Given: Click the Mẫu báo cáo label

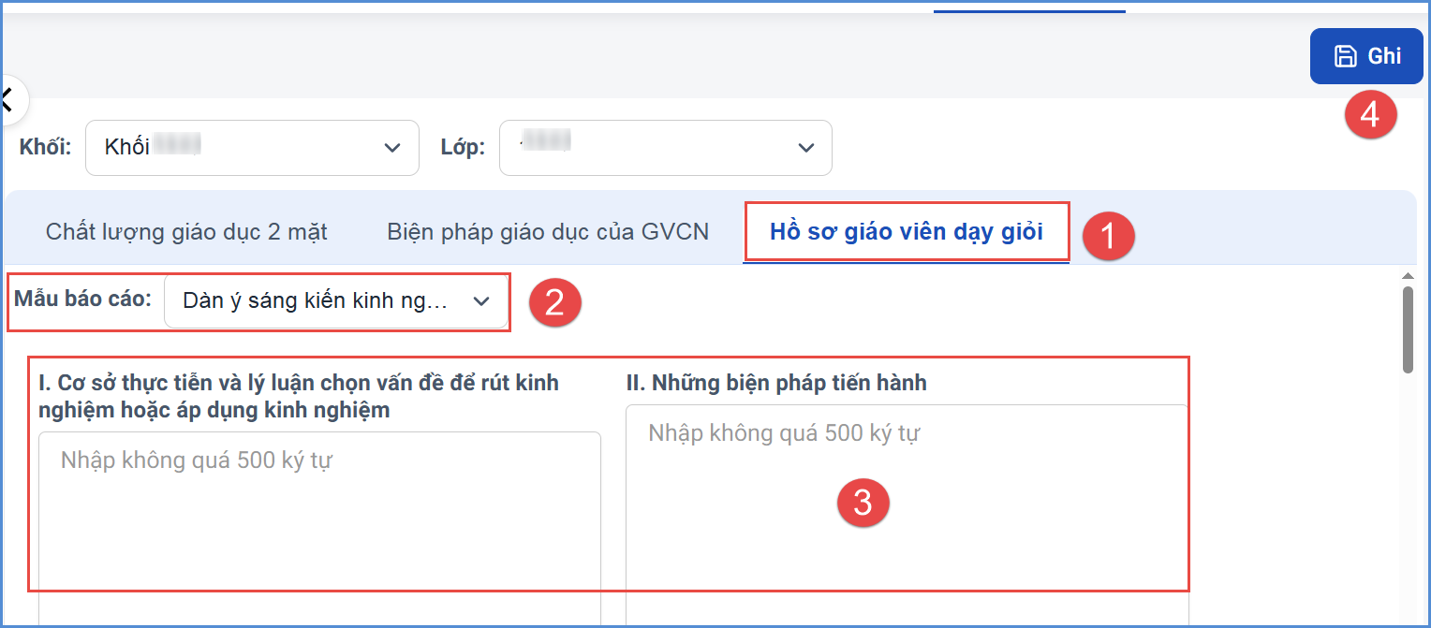Looking at the screenshot, I should point(83,299).
